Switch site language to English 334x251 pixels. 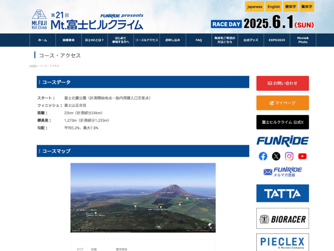click(x=273, y=7)
